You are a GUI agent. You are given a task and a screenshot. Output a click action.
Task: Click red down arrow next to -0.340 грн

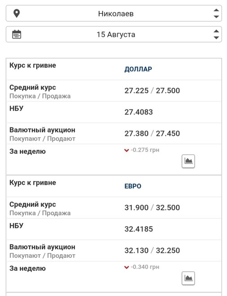coord(127,267)
